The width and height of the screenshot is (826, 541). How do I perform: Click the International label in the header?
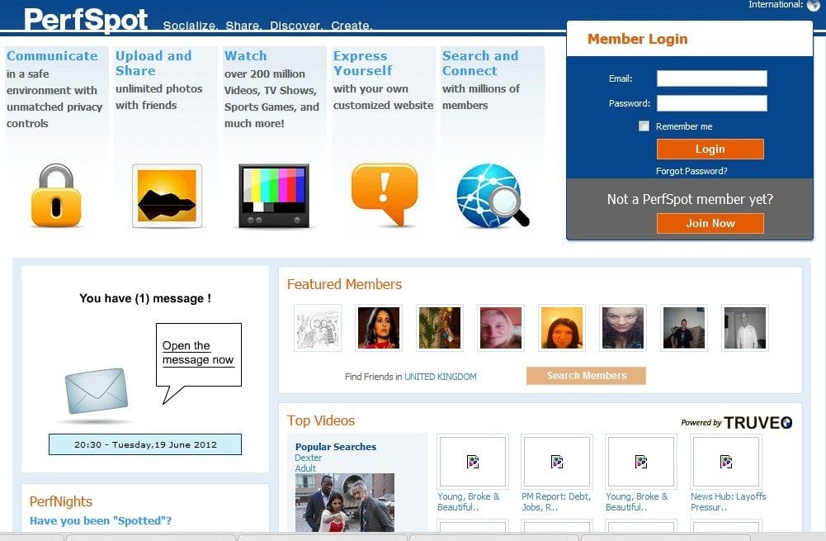(x=776, y=5)
